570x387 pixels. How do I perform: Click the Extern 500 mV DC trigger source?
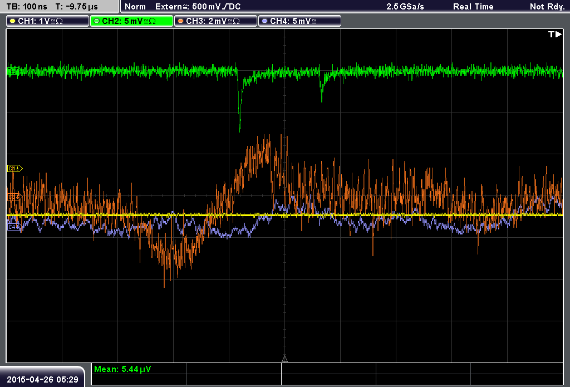[x=198, y=7]
